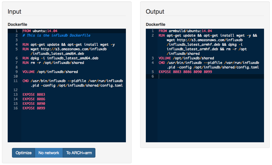Click the 'FROM ubuntu:14.04' input line
Image resolution: width=272 pixels, height=165 pixels.
[x=40, y=31]
